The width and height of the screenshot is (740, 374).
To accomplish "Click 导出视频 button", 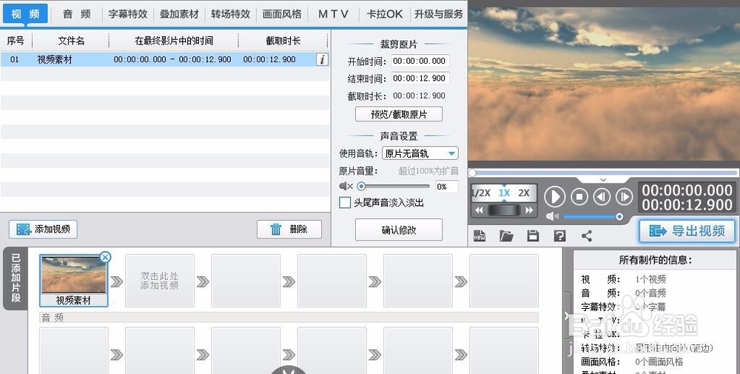I will pyautogui.click(x=687, y=231).
